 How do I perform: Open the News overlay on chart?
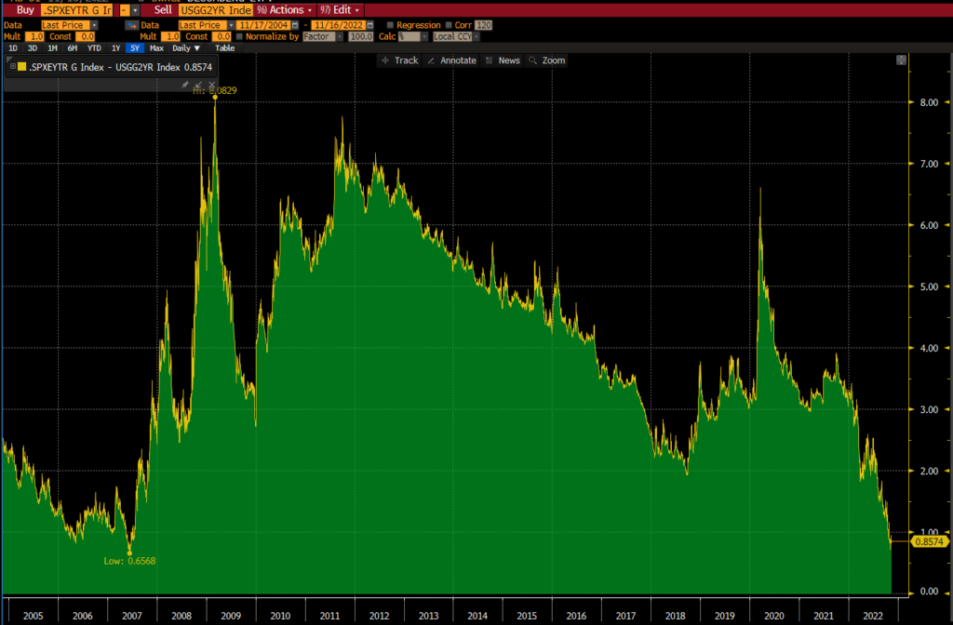tap(503, 60)
